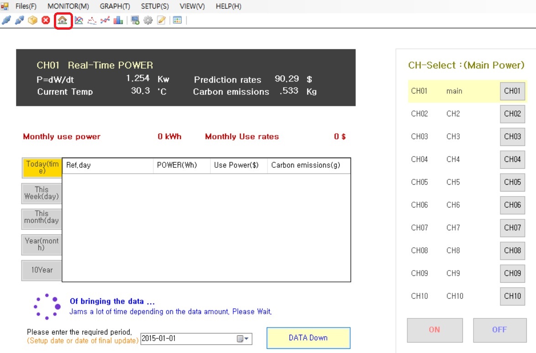Image resolution: width=536 pixels, height=353 pixels.
Task: Click the Carbon emissions(g) column header
Action: pos(309,166)
